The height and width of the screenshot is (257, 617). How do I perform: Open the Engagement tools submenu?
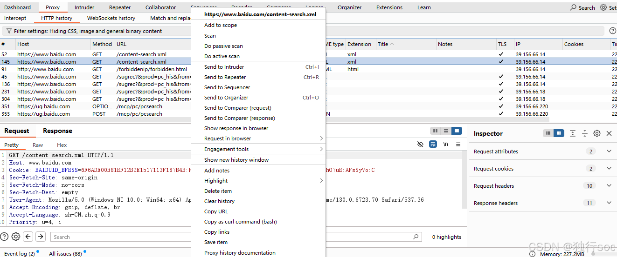258,149
